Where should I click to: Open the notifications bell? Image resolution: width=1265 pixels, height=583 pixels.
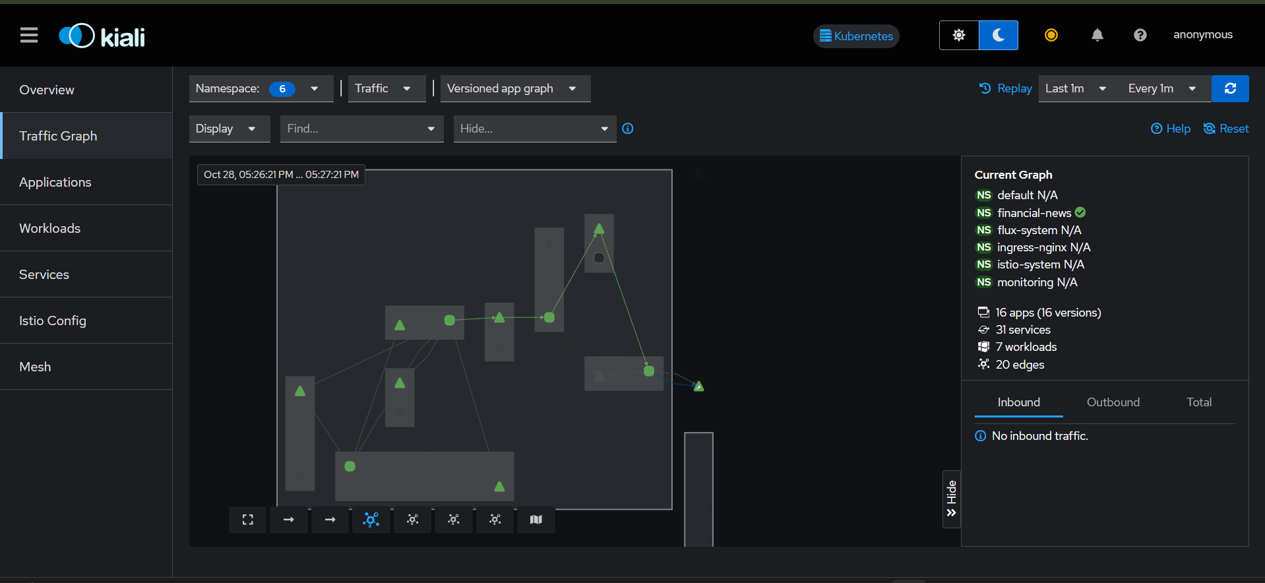(1097, 35)
